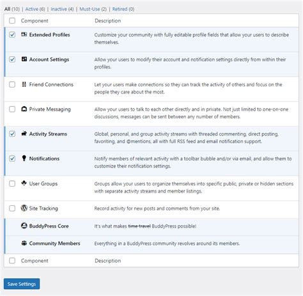Click the User Groups icon

(24, 183)
